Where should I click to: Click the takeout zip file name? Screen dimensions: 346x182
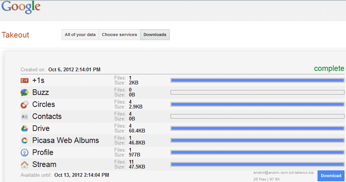pos(283,172)
